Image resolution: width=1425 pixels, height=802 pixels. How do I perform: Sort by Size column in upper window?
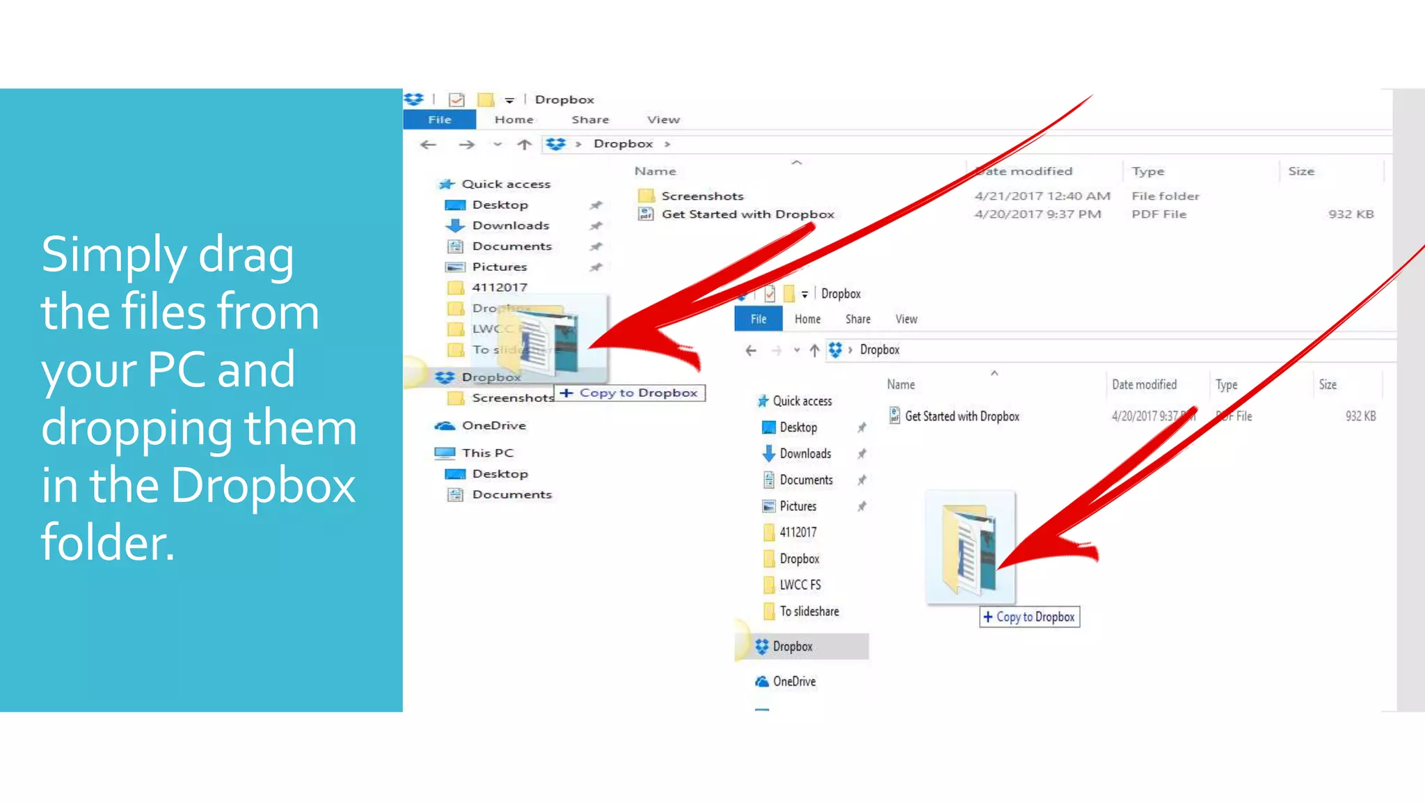pos(1300,171)
